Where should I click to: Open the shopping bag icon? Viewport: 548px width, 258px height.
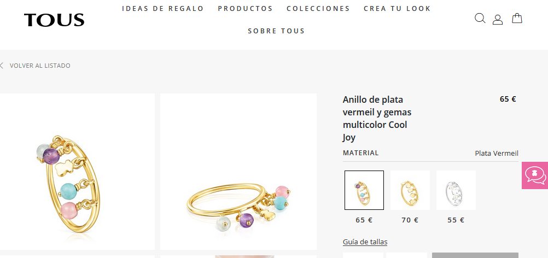517,18
